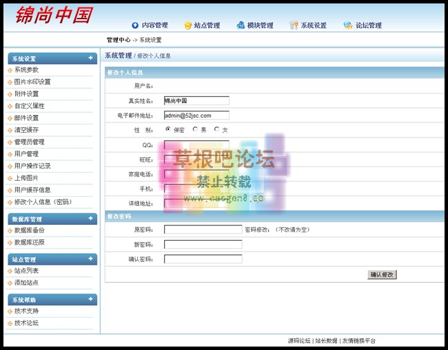Click the 内容管理 icon in top navigation

pos(135,25)
